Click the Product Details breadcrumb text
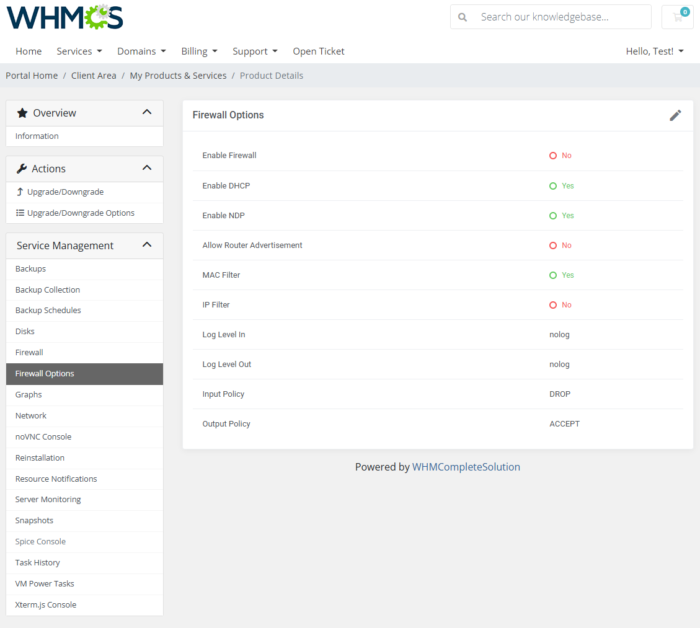Viewport: 700px width, 628px height. click(x=272, y=76)
